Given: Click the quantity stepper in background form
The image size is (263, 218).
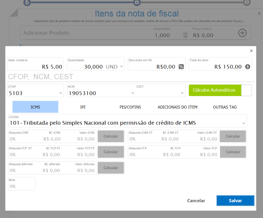Looking at the screenshot, I should click(x=185, y=35).
